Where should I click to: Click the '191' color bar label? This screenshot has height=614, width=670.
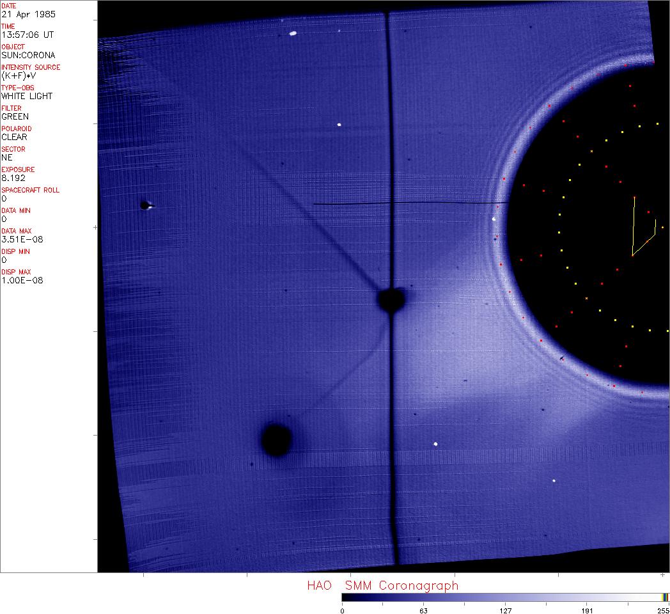coord(587,610)
